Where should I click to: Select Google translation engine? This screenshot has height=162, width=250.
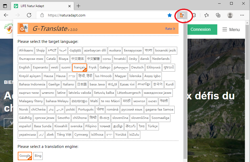pos(25,156)
